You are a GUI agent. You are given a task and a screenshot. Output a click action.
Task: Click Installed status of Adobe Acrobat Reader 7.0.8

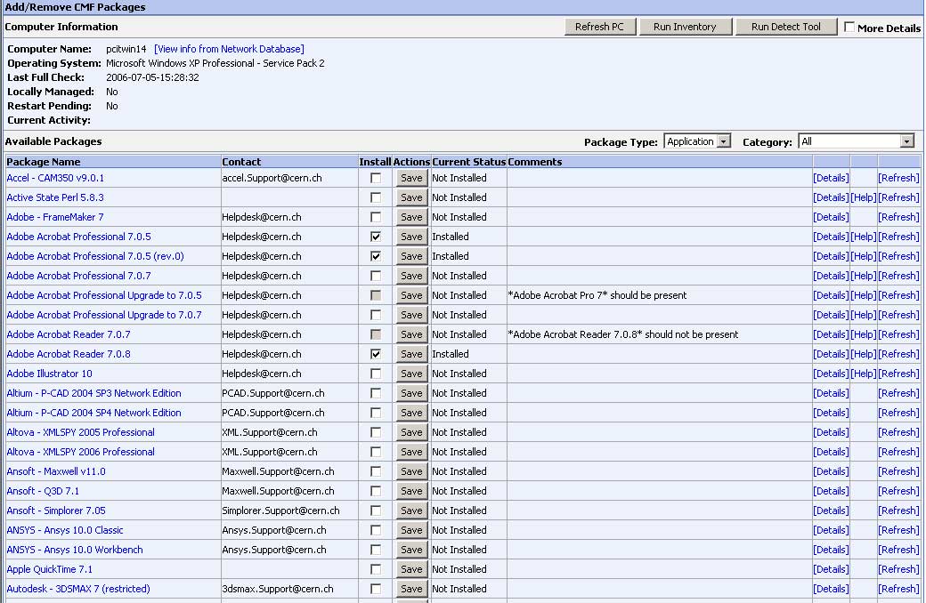coord(450,354)
